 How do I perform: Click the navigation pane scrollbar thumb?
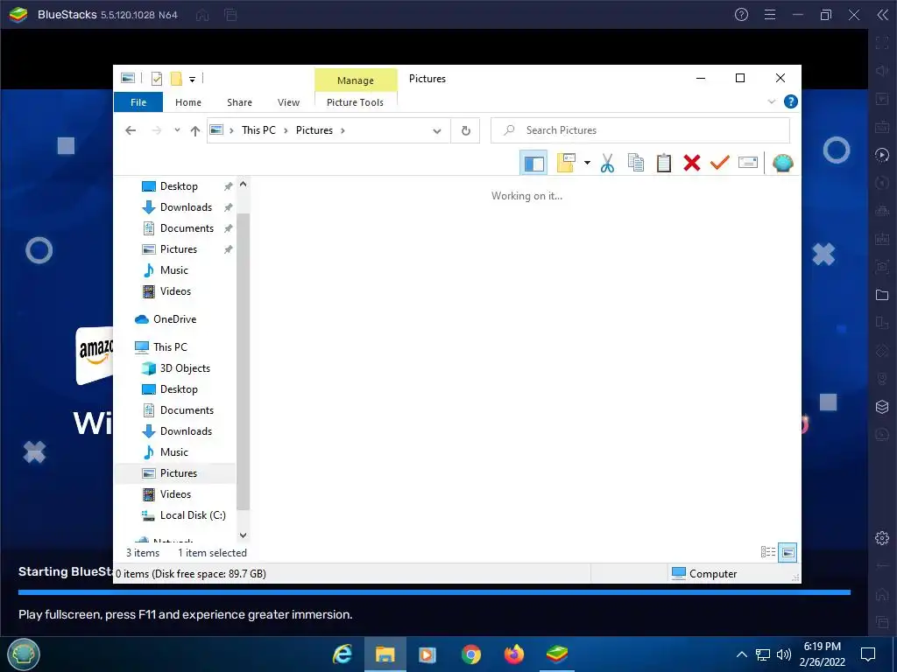pos(244,361)
